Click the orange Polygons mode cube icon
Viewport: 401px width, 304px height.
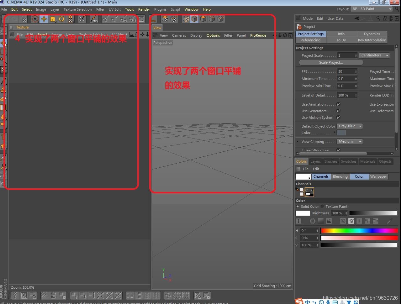point(203,19)
